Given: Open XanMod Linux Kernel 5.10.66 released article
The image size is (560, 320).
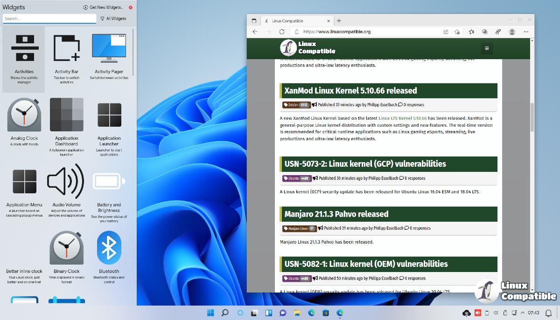Looking at the screenshot, I should pos(350,90).
